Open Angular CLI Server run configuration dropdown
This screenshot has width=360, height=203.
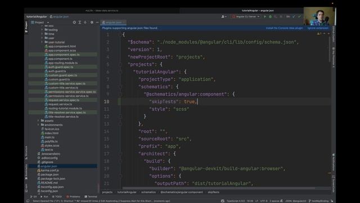click(x=246, y=16)
